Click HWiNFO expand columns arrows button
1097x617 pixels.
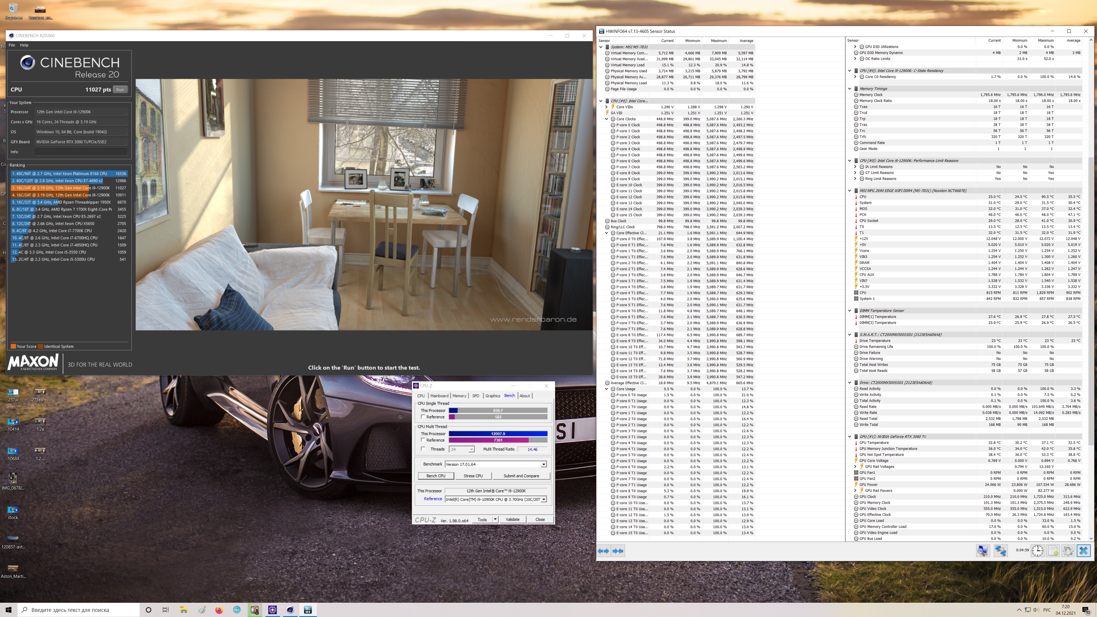[603, 551]
